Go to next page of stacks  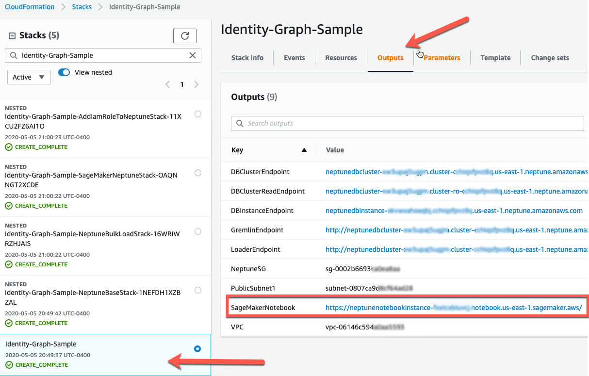196,84
